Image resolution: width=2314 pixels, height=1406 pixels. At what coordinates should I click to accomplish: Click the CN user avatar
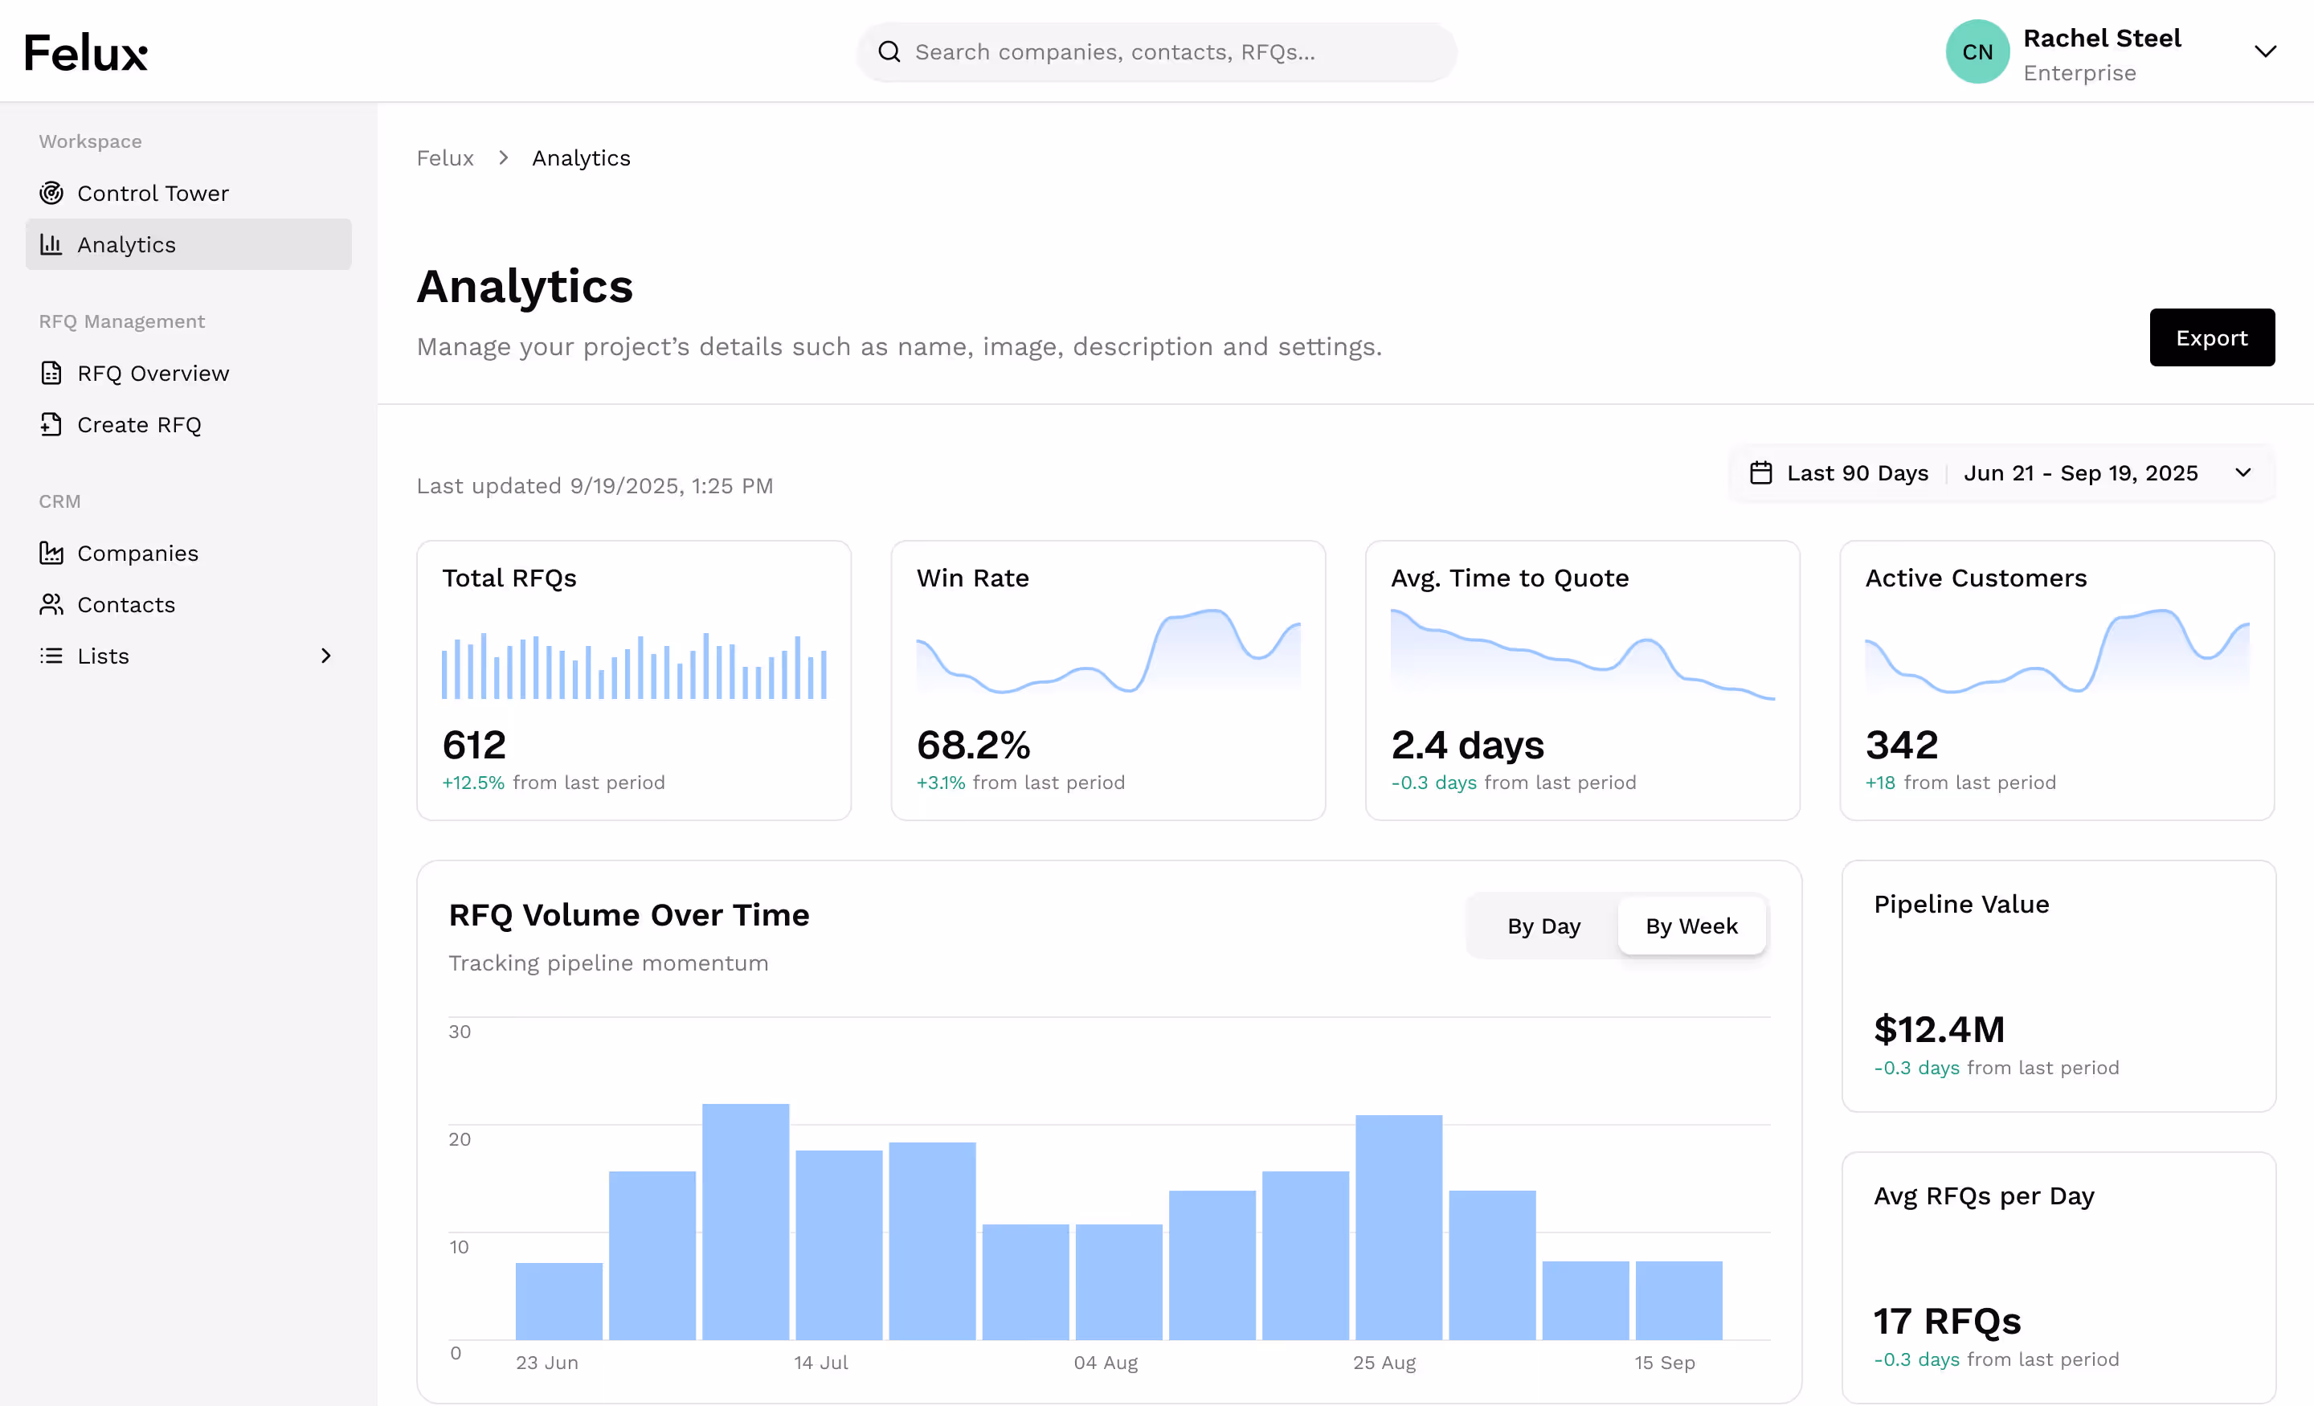1977,51
